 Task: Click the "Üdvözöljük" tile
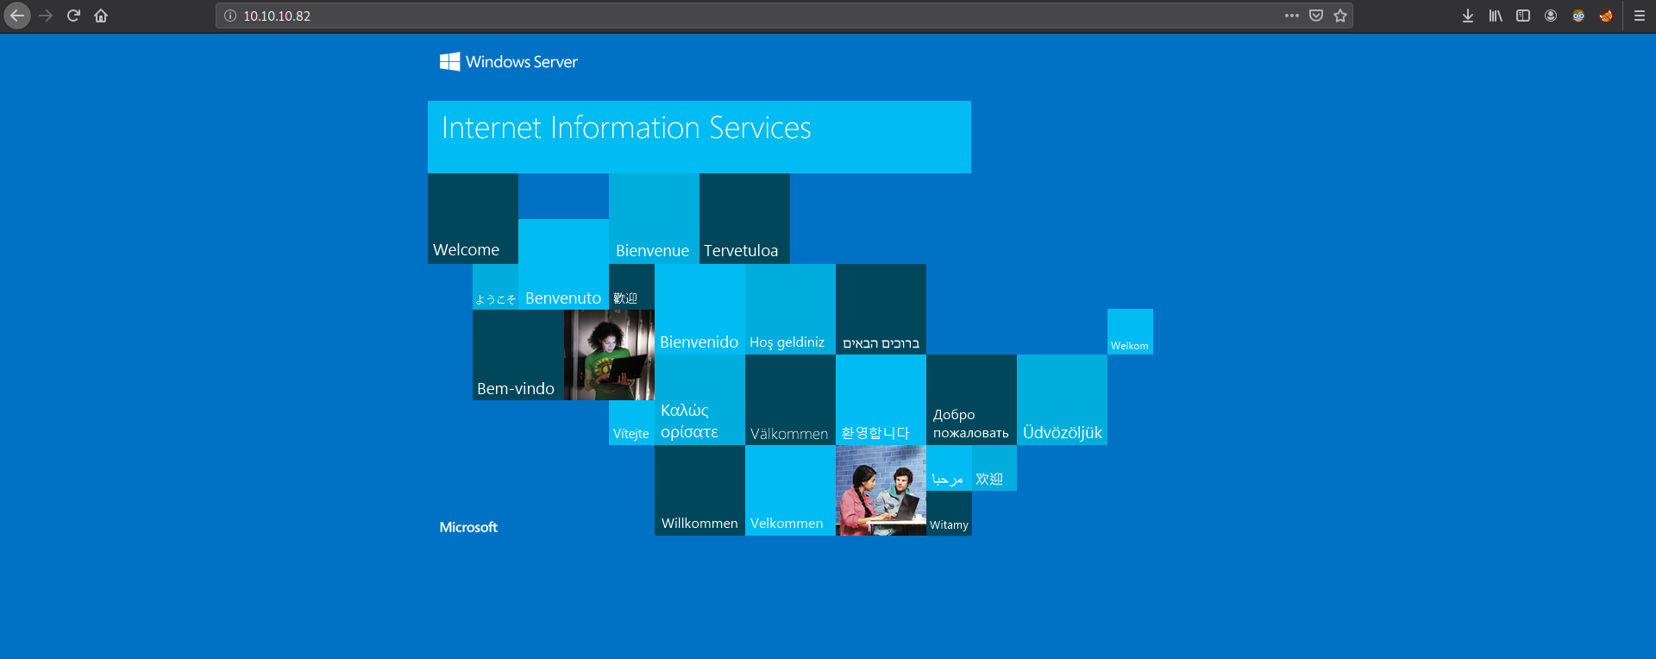1062,399
